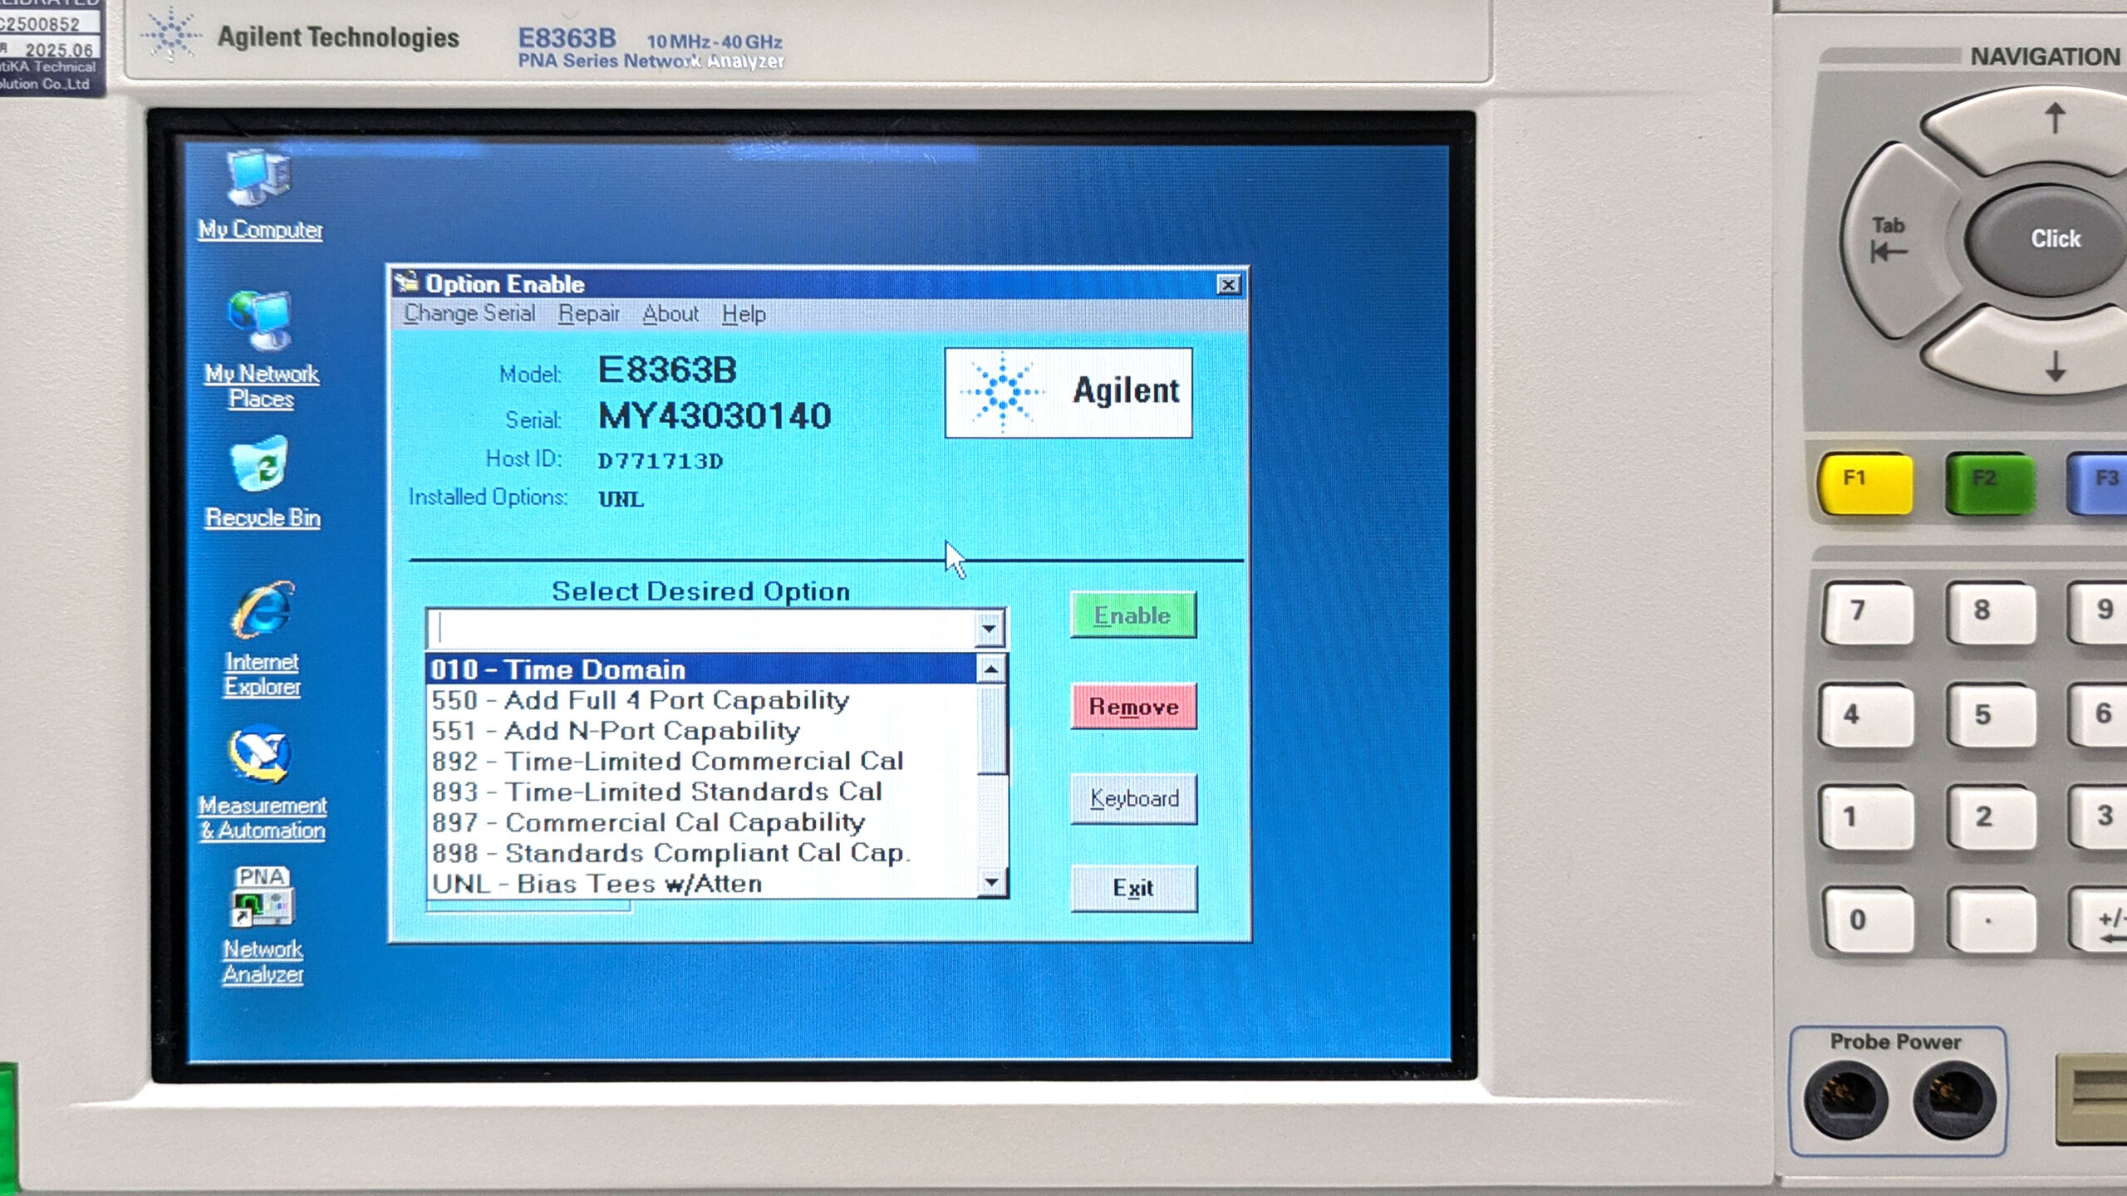Click the Option Enable title bar icon
This screenshot has height=1196, width=2127.
click(406, 283)
